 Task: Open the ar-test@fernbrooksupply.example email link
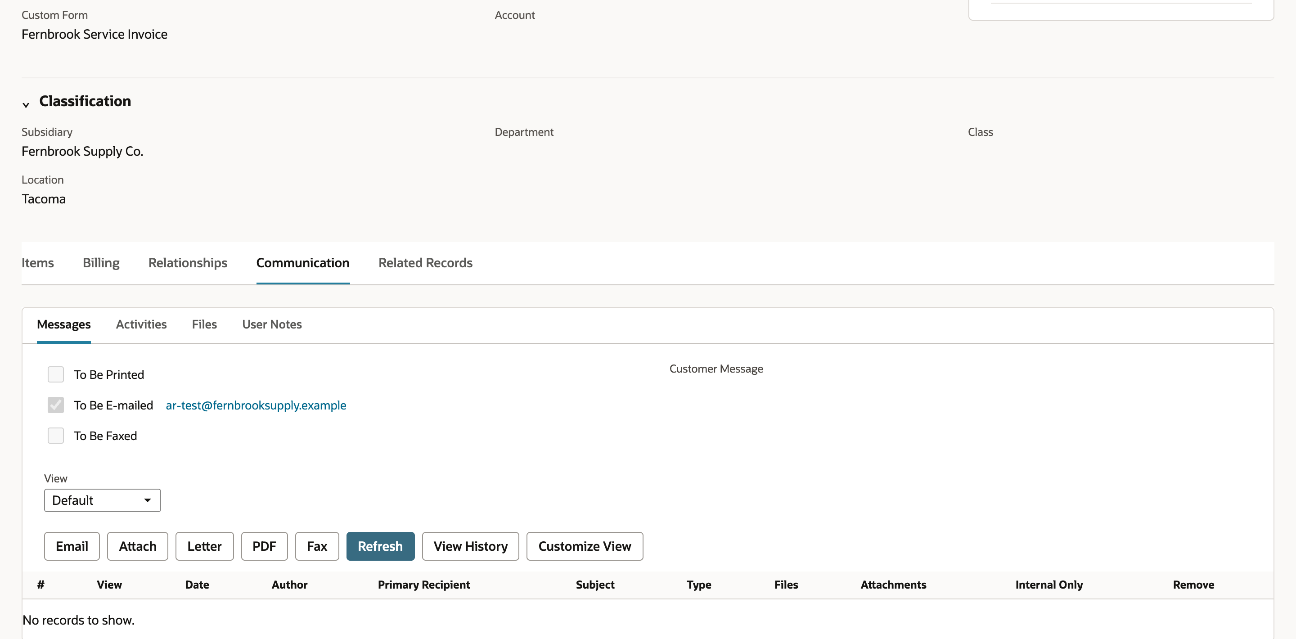256,405
